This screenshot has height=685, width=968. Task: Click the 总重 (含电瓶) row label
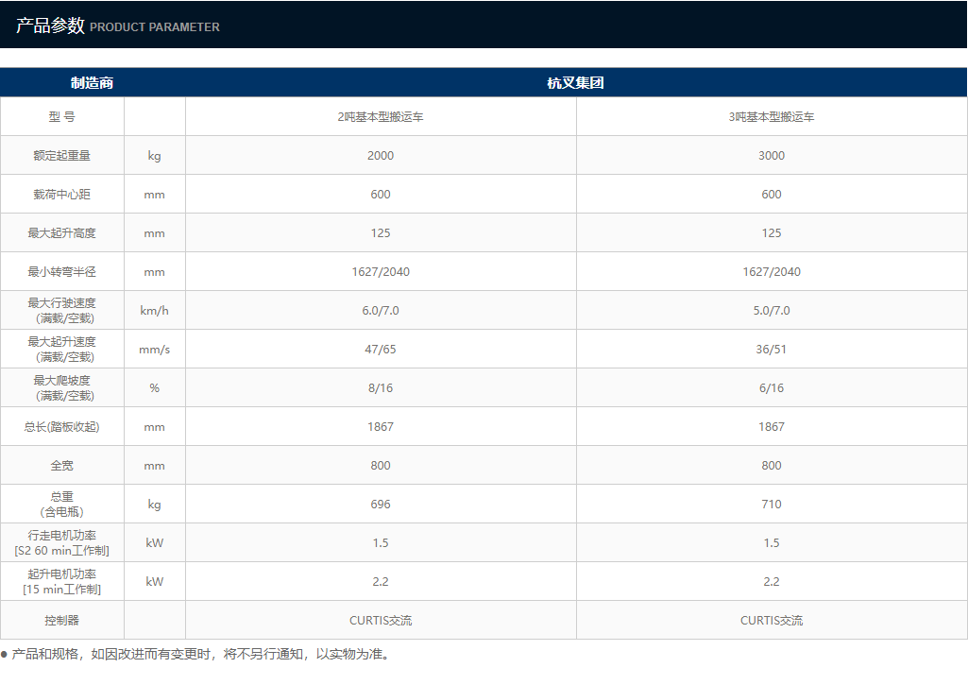click(x=61, y=504)
